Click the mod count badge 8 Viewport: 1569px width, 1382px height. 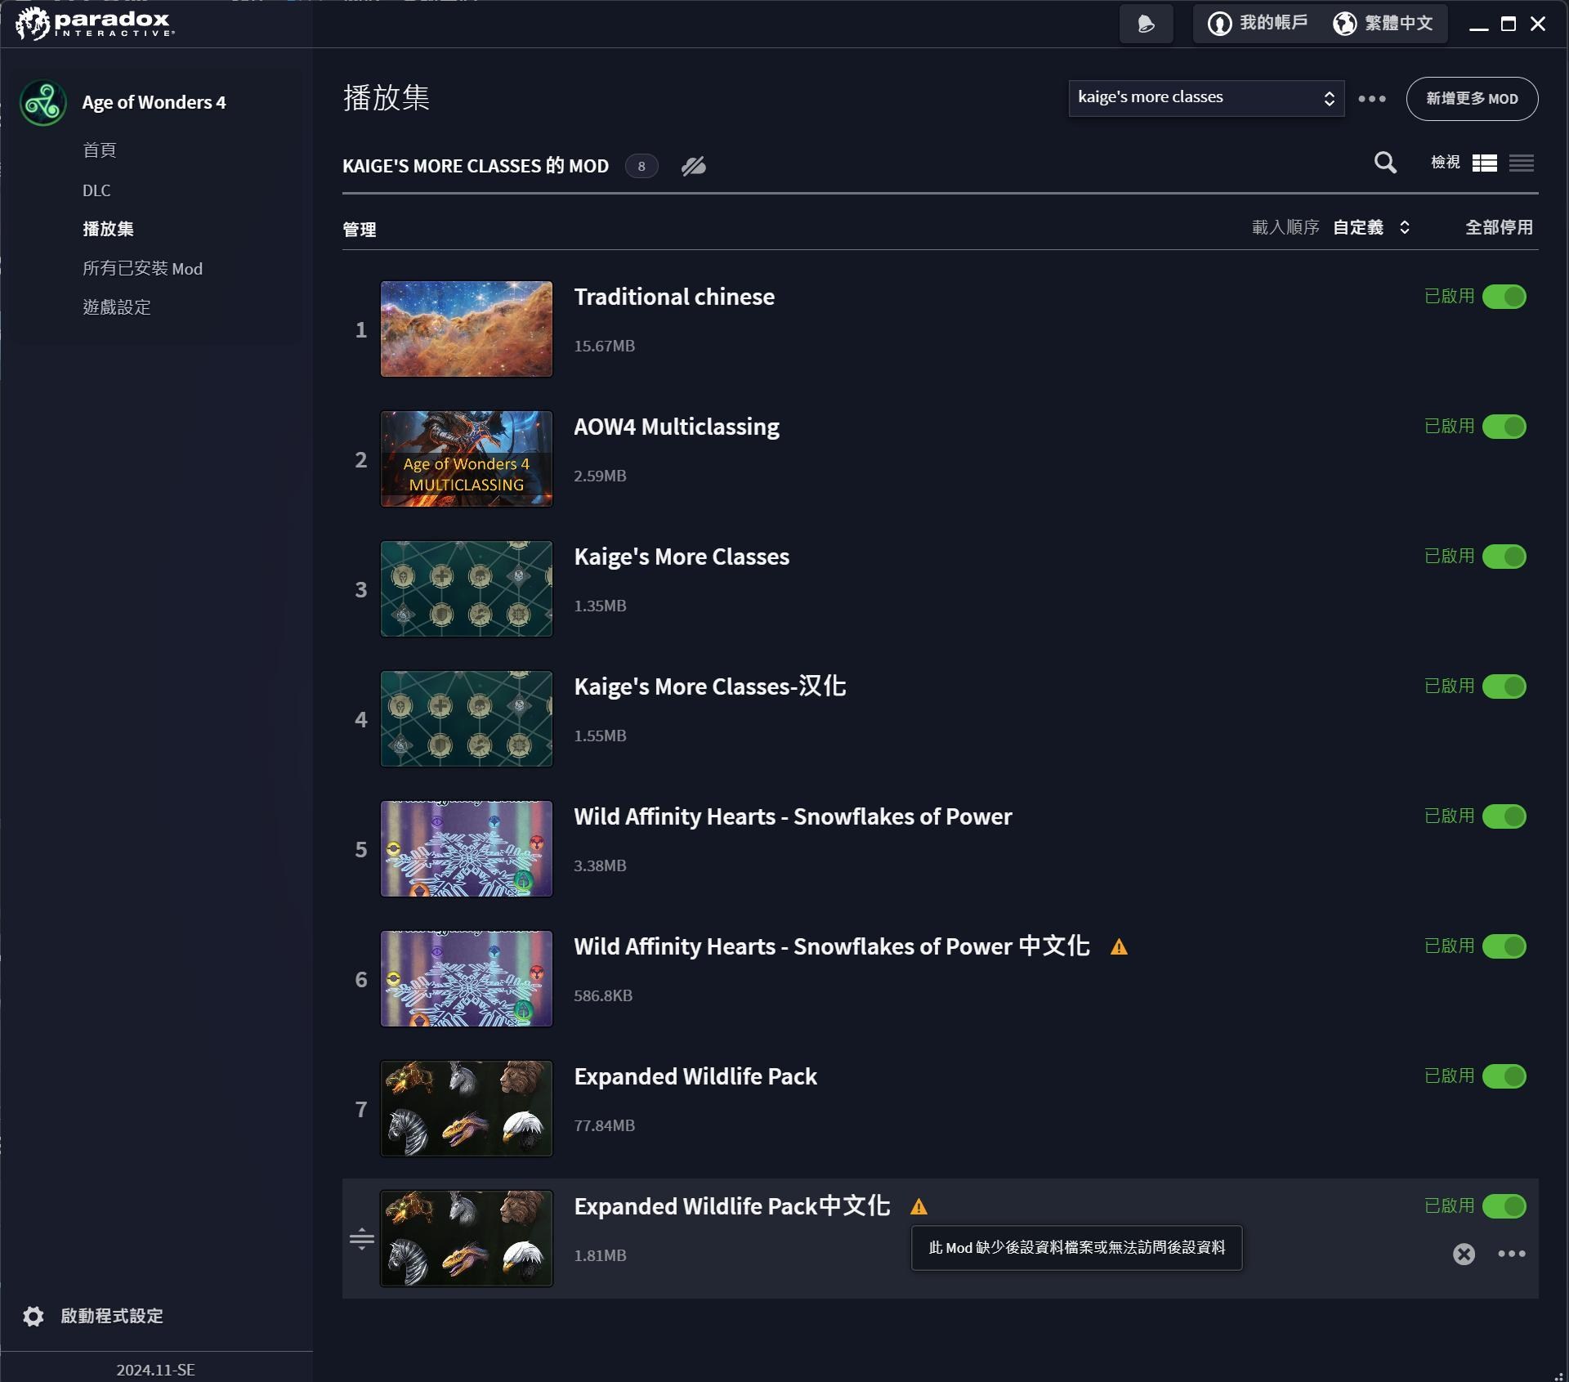coord(641,167)
